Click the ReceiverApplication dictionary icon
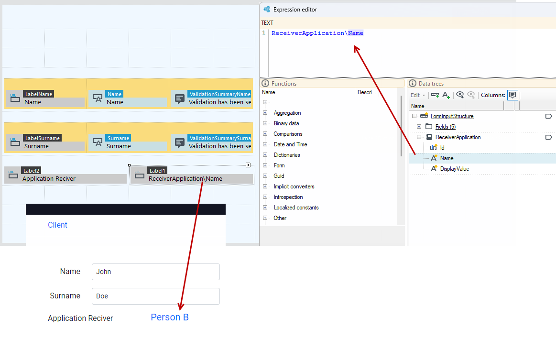556x340 pixels. [429, 137]
